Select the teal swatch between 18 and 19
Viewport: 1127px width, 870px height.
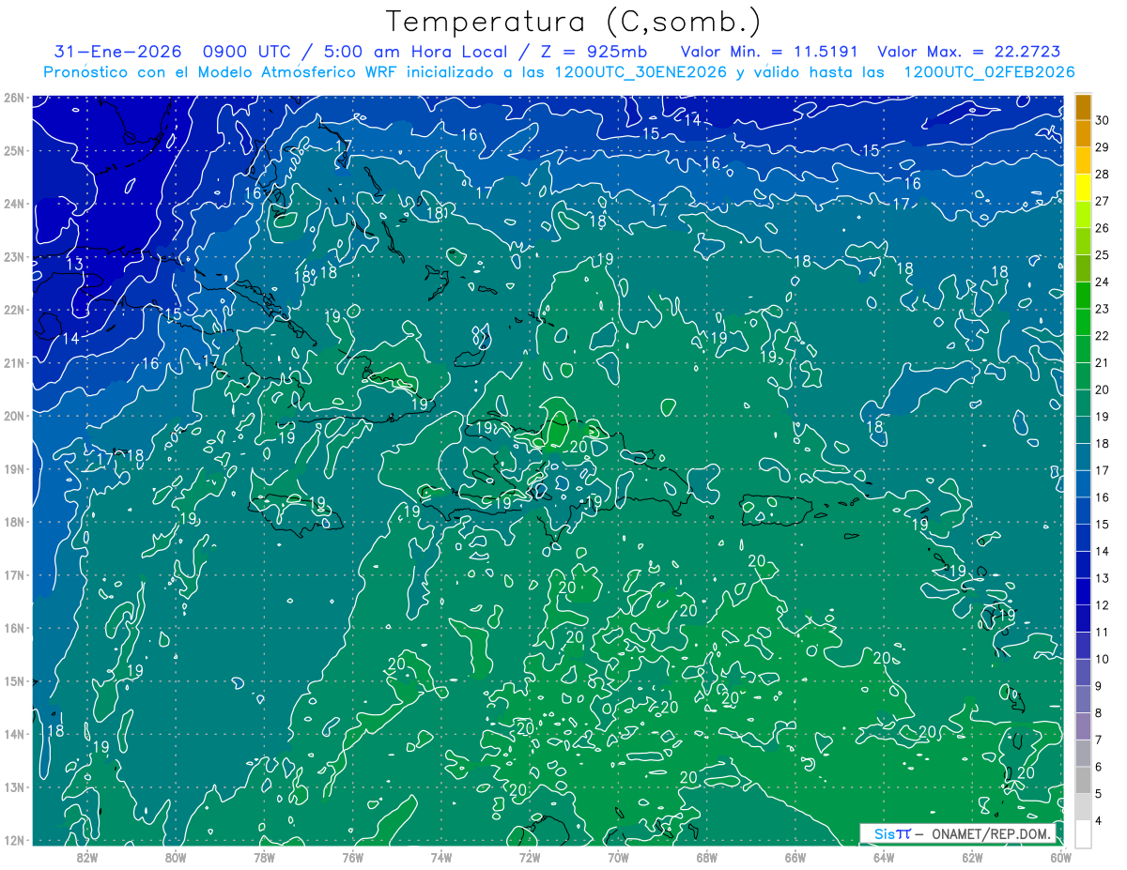pos(1083,430)
